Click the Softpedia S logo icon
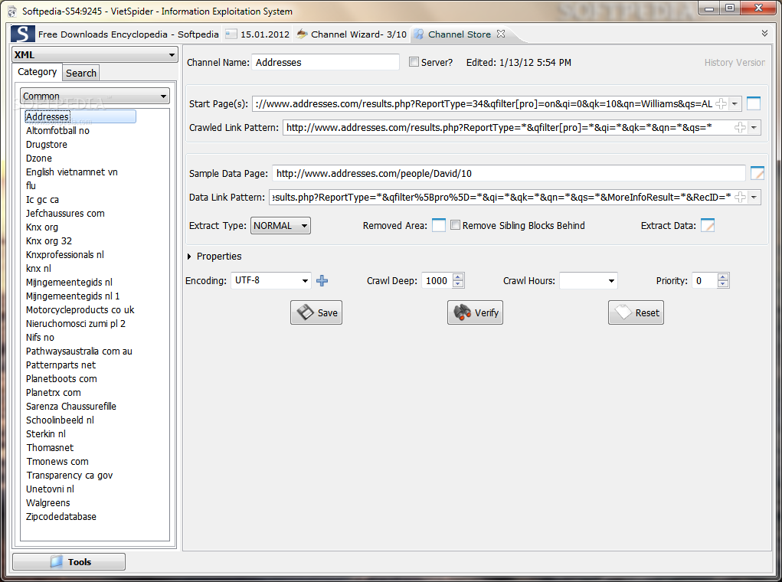Image resolution: width=782 pixels, height=582 pixels. tap(22, 34)
